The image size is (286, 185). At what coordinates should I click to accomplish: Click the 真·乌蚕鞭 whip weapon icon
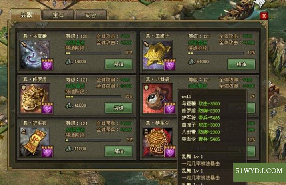(x=35, y=55)
